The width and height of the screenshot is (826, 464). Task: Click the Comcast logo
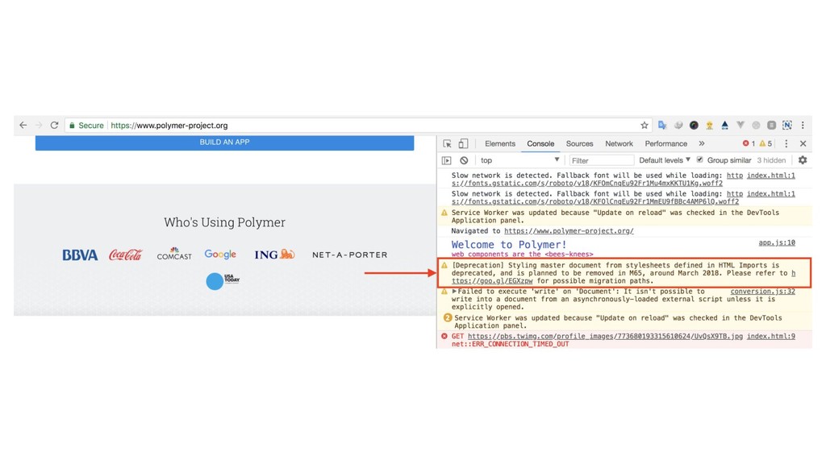(174, 254)
